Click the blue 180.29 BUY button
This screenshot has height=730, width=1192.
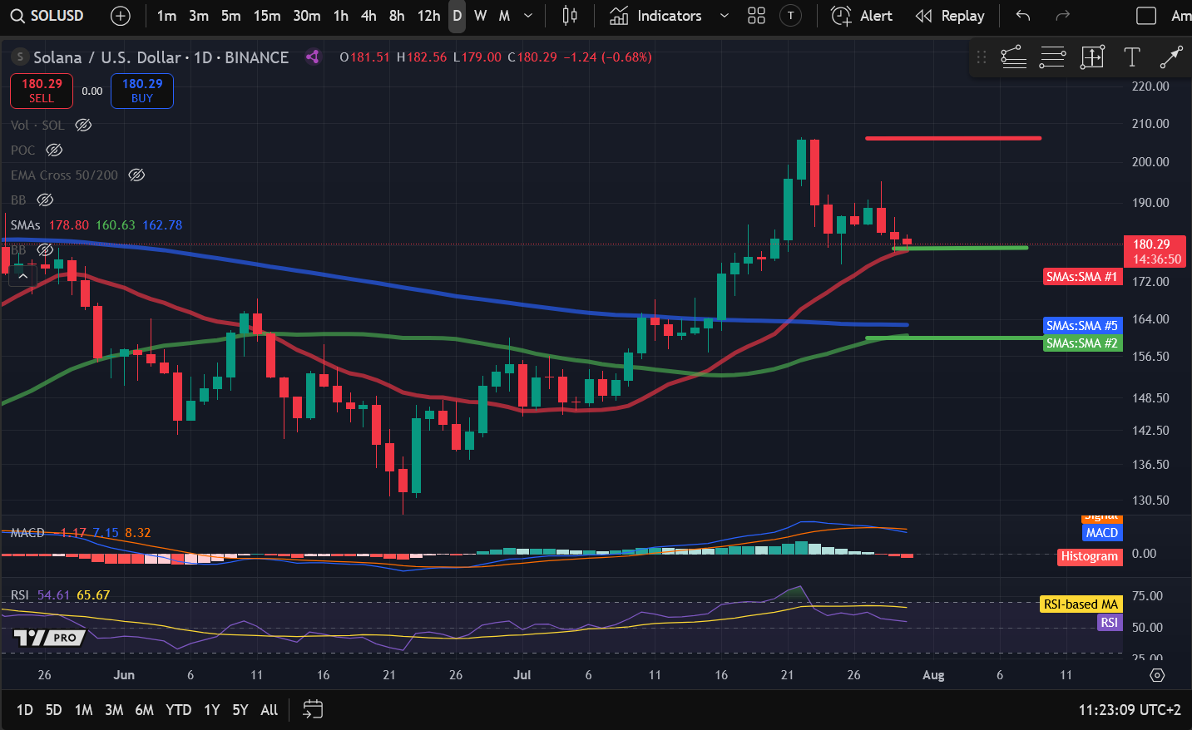click(142, 91)
